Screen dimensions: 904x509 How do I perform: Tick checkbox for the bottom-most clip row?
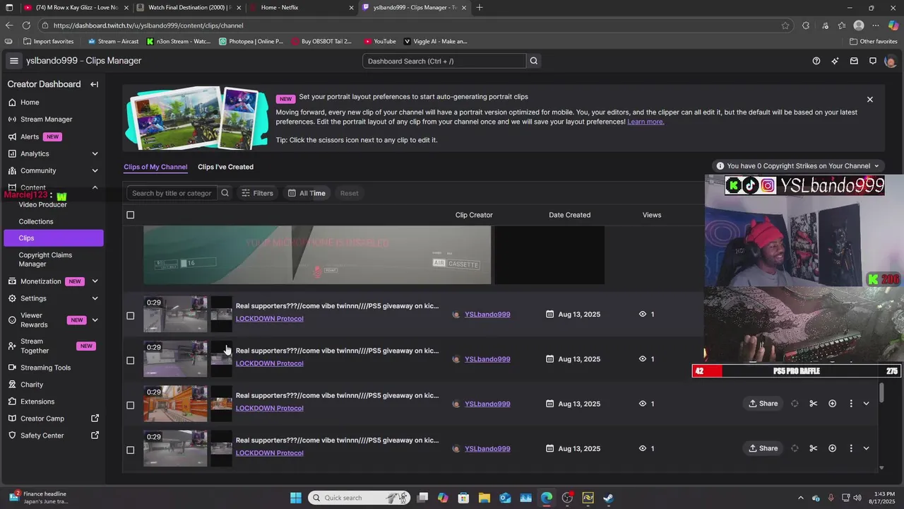[130, 450]
